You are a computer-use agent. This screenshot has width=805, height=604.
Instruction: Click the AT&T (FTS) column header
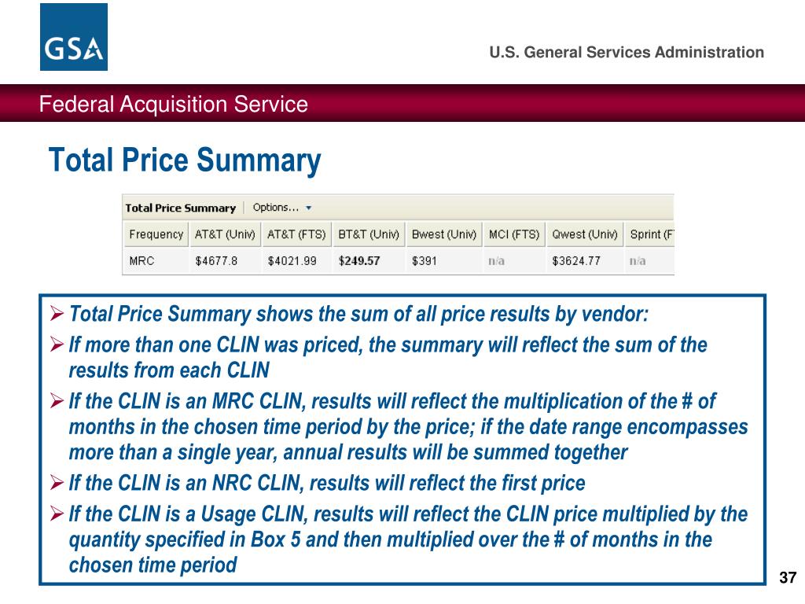(x=296, y=234)
